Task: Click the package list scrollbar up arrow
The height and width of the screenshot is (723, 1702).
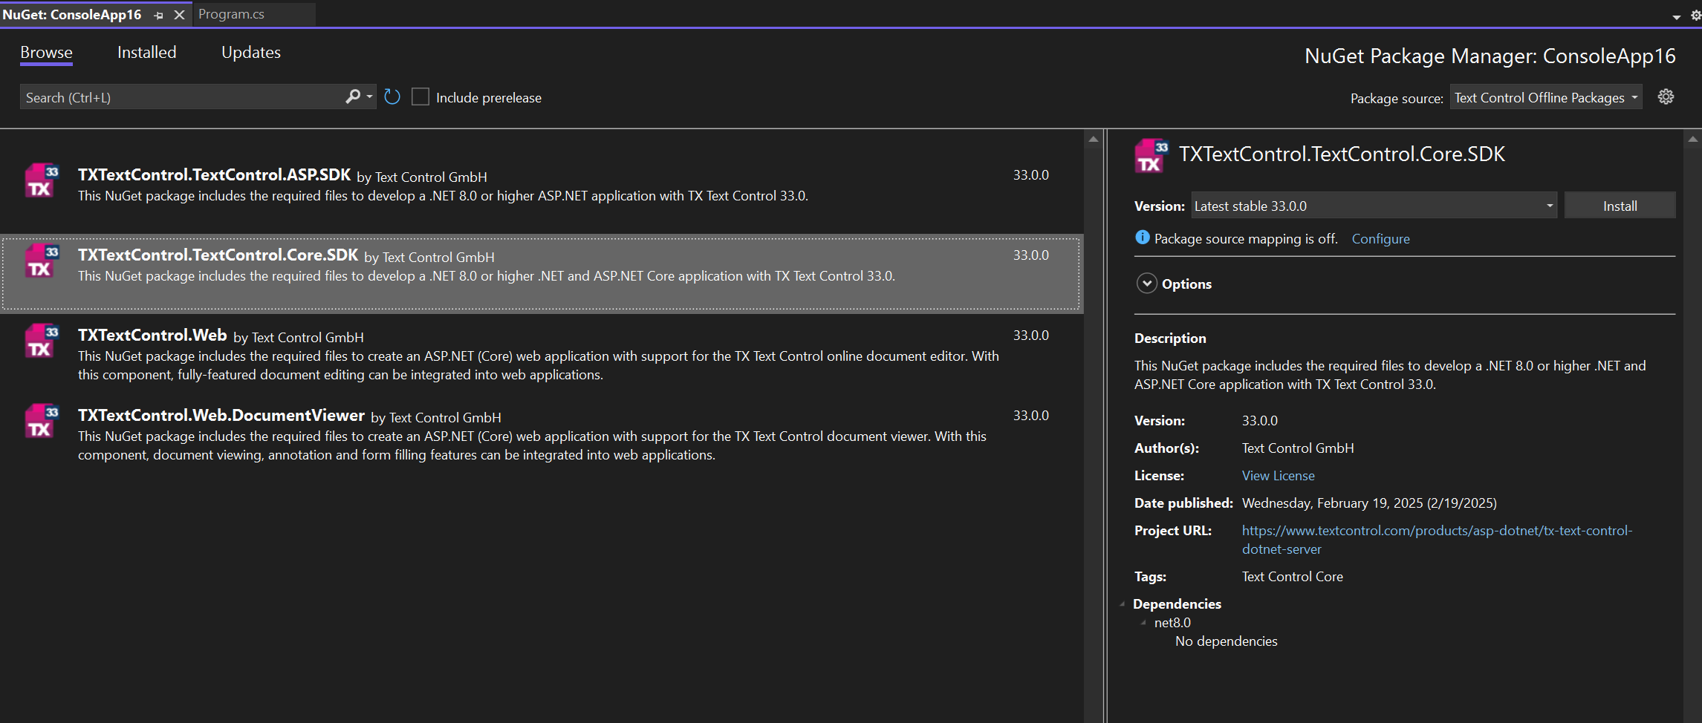Action: point(1093,139)
